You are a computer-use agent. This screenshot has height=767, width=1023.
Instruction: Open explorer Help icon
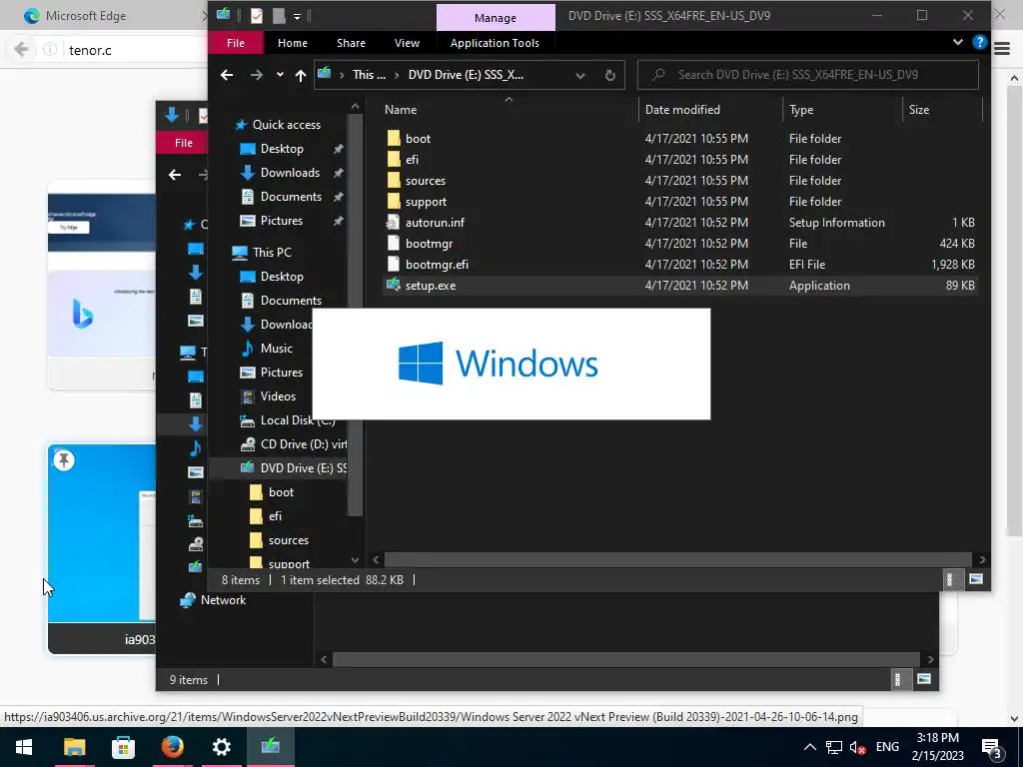pyautogui.click(x=979, y=42)
